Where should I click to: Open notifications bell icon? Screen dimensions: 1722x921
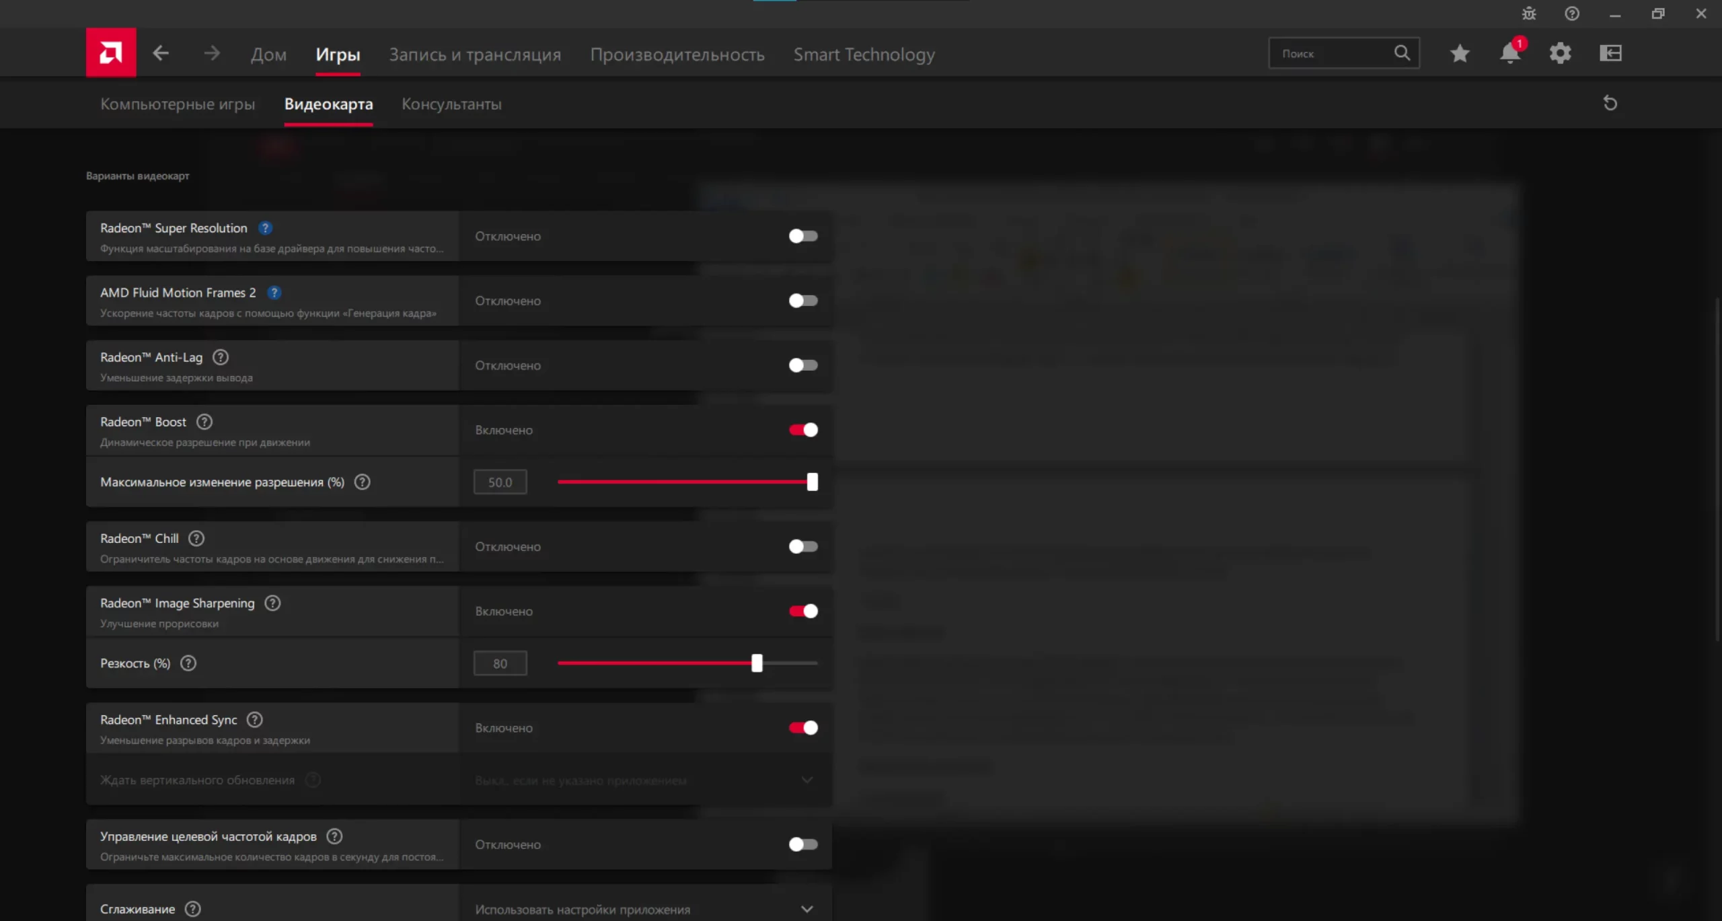[x=1509, y=53]
